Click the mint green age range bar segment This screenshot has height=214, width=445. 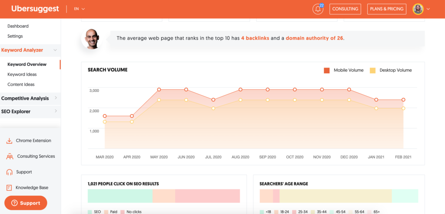pos(405,196)
